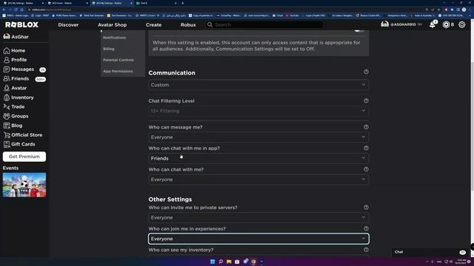Open the Robux tab

coord(188,24)
